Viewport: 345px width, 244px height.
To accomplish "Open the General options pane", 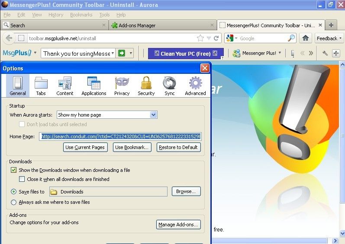I will pyautogui.click(x=18, y=86).
